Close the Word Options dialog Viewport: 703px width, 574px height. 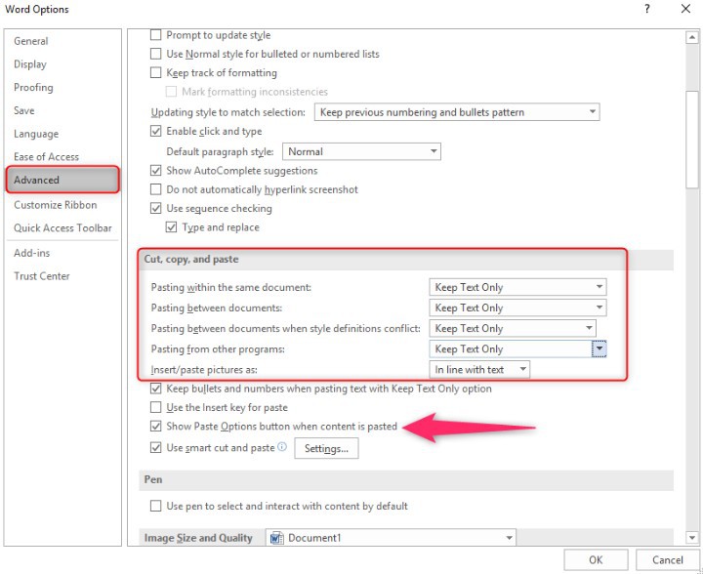point(685,9)
